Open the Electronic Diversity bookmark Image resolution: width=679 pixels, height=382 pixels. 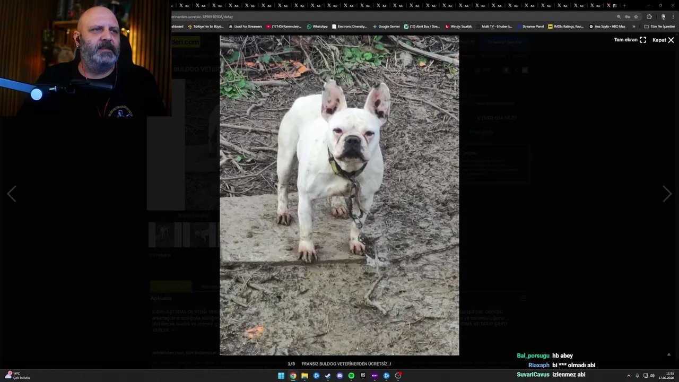pyautogui.click(x=349, y=26)
